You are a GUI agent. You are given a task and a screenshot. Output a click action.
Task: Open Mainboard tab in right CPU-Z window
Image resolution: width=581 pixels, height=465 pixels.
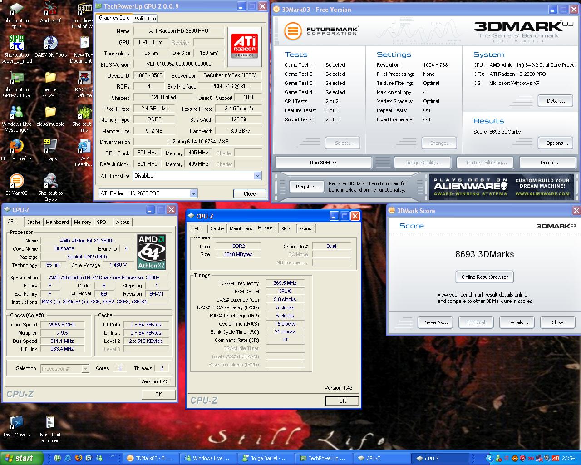pyautogui.click(x=241, y=228)
